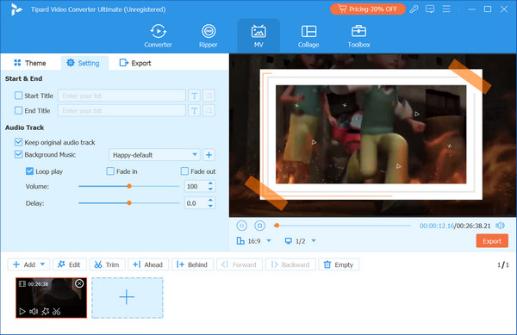Switch to the Export tab
This screenshot has width=517, height=335.
pyautogui.click(x=135, y=63)
